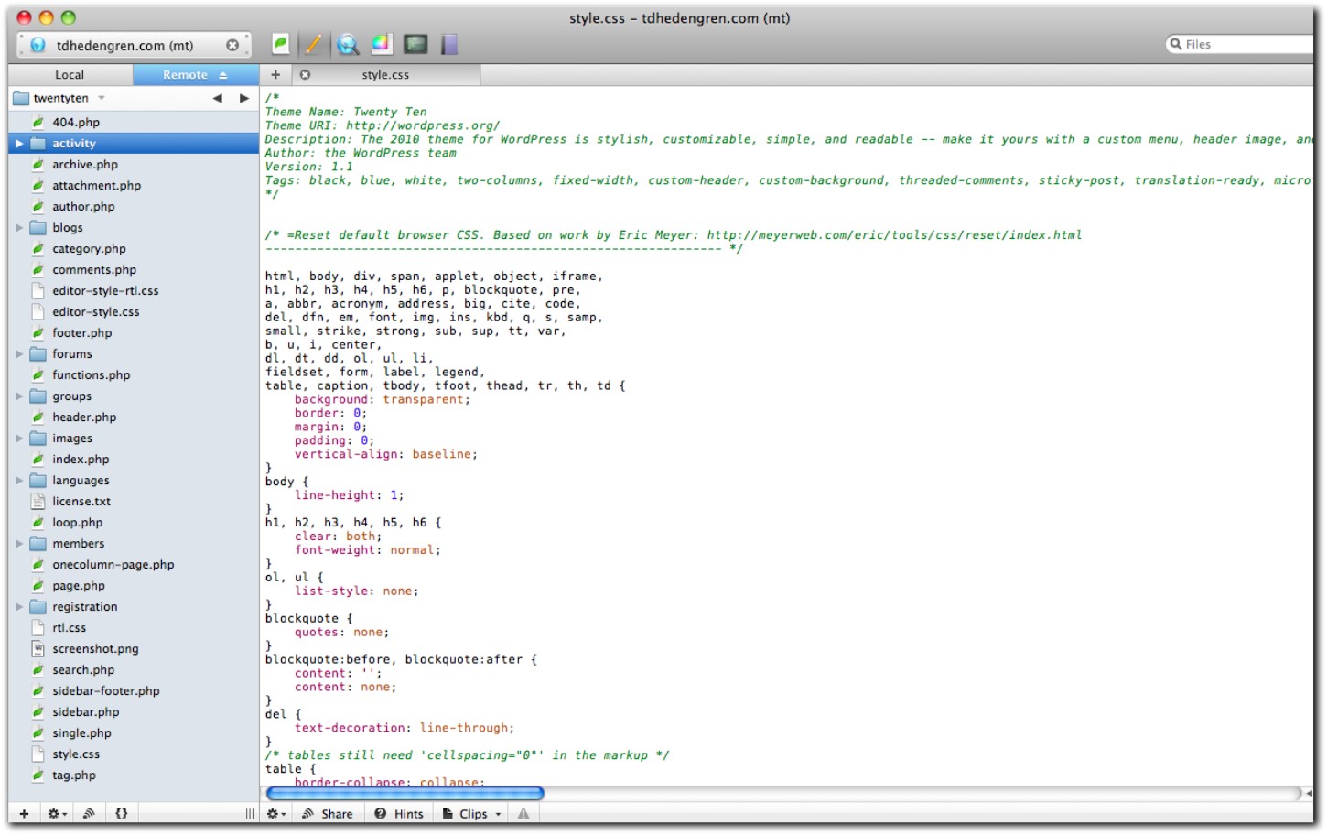Go back with the left arrow
Viewport: 1327px width, 835px height.
pyautogui.click(x=217, y=98)
